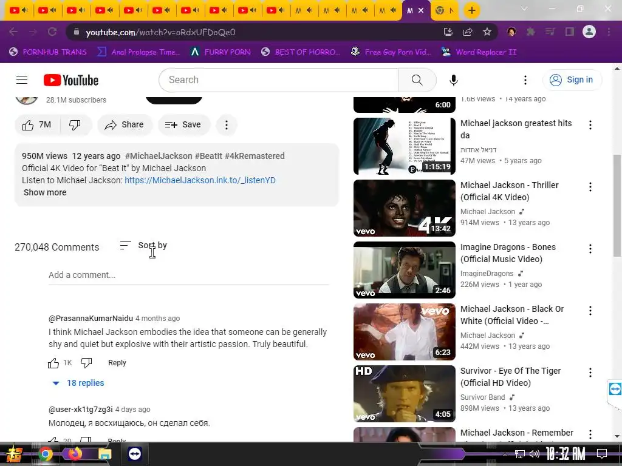Bookmark this page with star icon
The width and height of the screenshot is (622, 466).
pos(487,32)
